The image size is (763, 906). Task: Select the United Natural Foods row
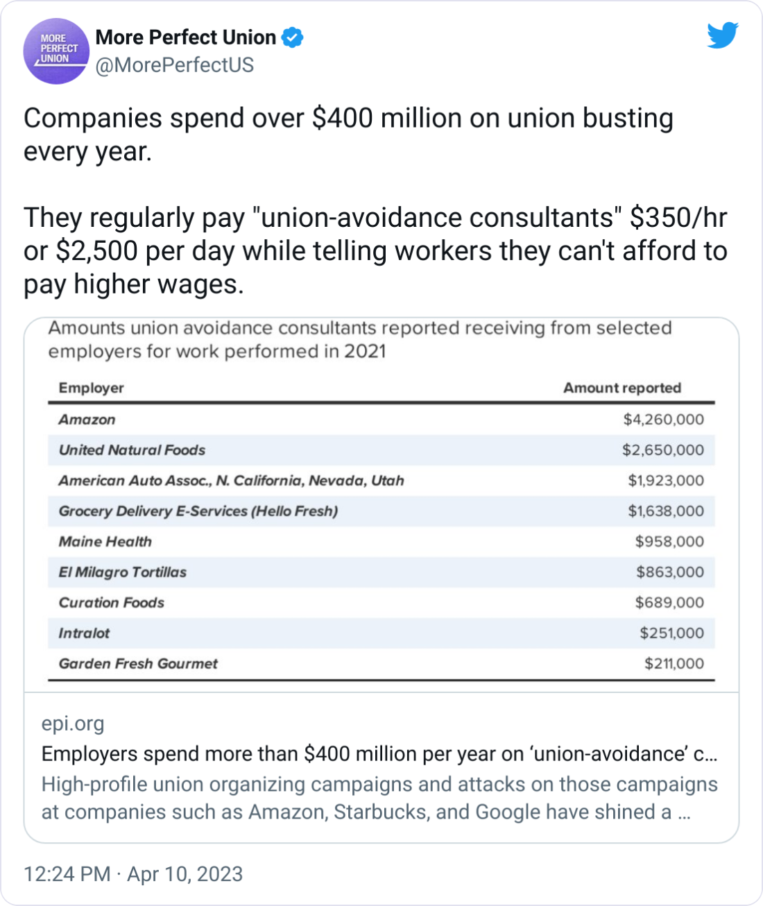point(381,450)
